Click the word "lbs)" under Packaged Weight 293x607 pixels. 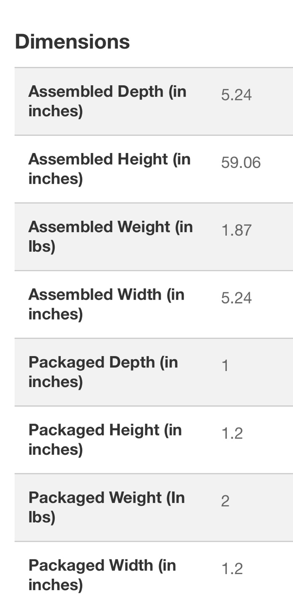(42, 517)
